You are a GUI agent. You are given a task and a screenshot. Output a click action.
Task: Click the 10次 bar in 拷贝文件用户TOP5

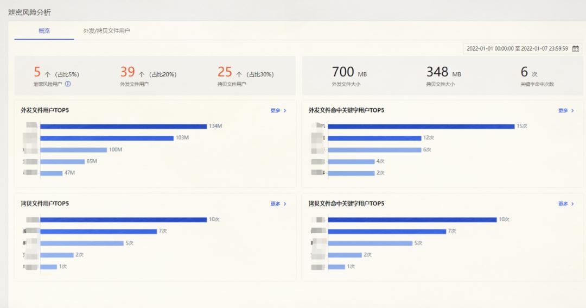tap(124, 219)
